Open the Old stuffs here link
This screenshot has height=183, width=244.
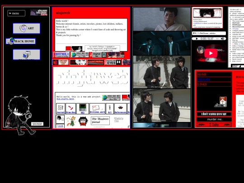tap(65, 99)
